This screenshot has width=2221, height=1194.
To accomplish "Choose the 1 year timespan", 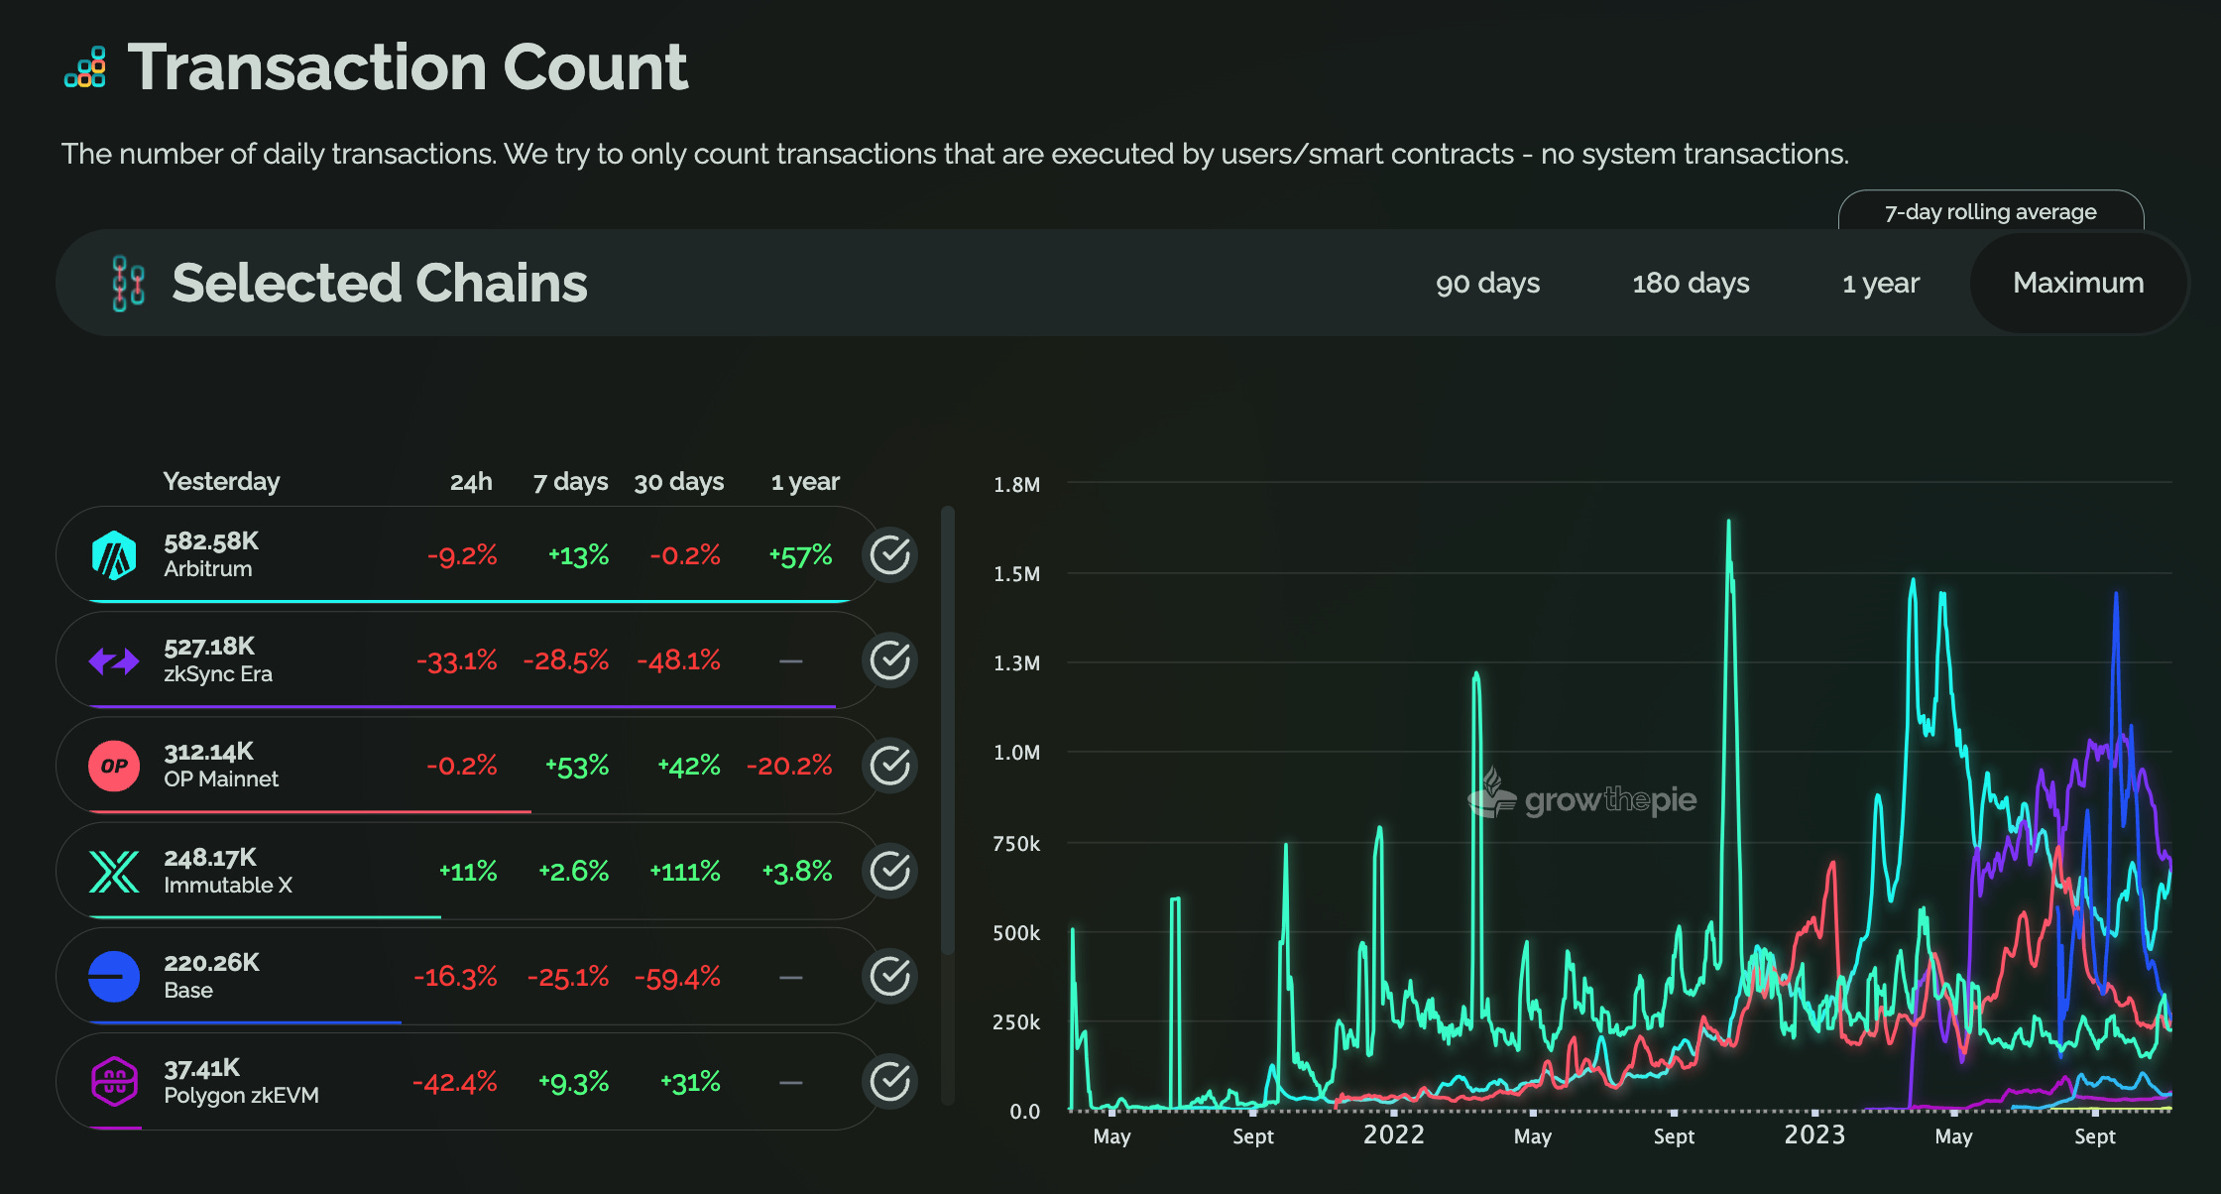I will [1880, 284].
